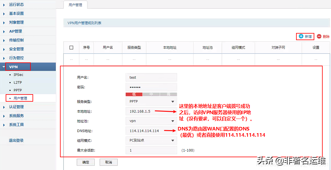Screen dimensions: 331x170
Task: Click the 序号 column header
Action: coord(86,48)
